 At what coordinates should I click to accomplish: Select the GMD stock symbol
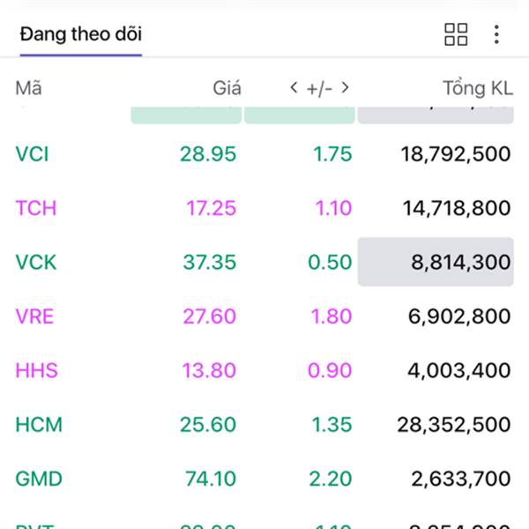coord(39,479)
